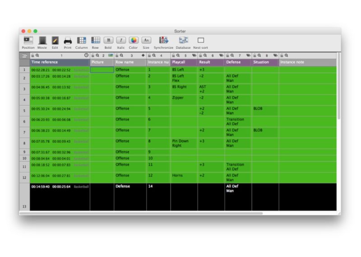Add a Column using the toolbar
The height and width of the screenshot is (257, 361).
click(x=82, y=40)
